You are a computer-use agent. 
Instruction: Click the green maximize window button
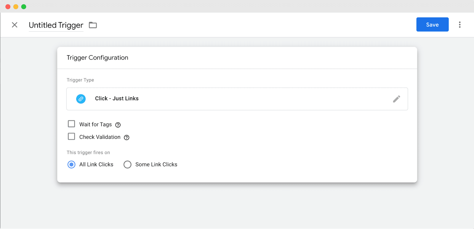coord(24,7)
